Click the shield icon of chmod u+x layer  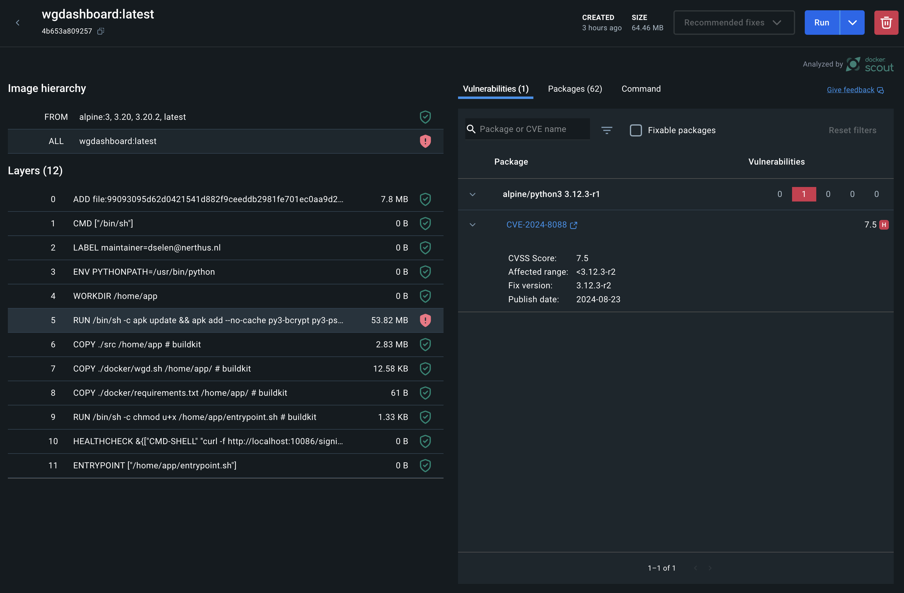(425, 417)
